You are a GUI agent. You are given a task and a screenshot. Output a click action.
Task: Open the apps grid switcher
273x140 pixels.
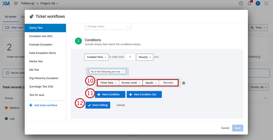[x=266, y=3]
